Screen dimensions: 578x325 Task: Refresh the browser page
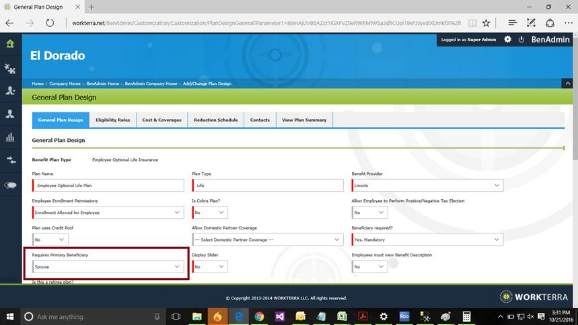50,23
